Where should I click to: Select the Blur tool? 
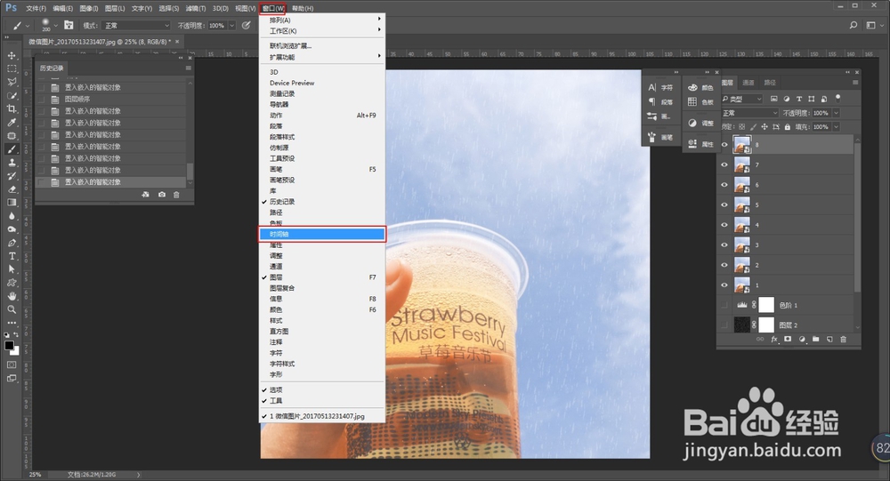coord(12,216)
